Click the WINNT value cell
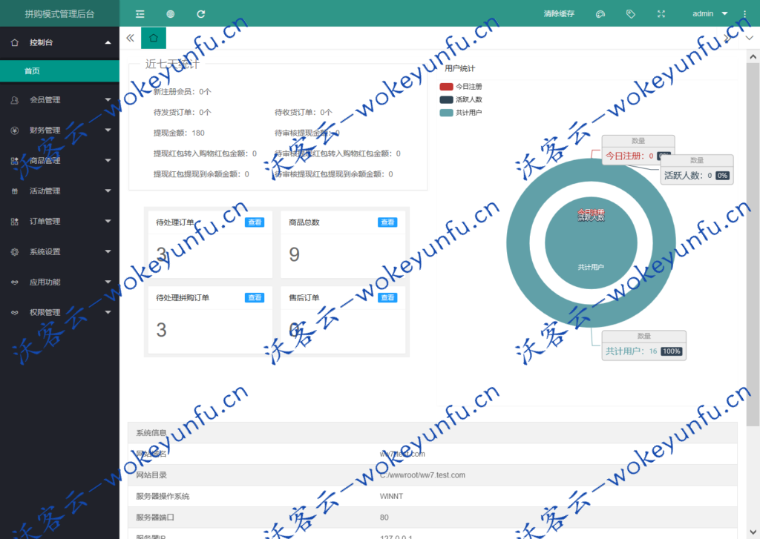The width and height of the screenshot is (760, 539). pos(392,497)
